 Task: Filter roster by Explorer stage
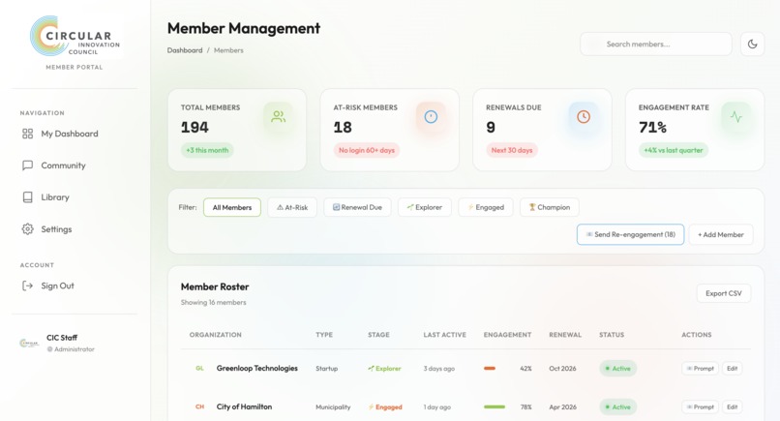pyautogui.click(x=424, y=207)
